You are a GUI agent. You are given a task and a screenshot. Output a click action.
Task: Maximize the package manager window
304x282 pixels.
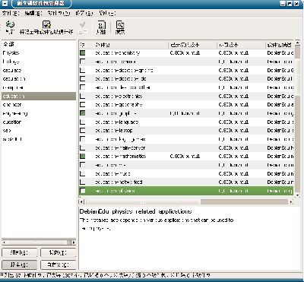click(x=290, y=4)
